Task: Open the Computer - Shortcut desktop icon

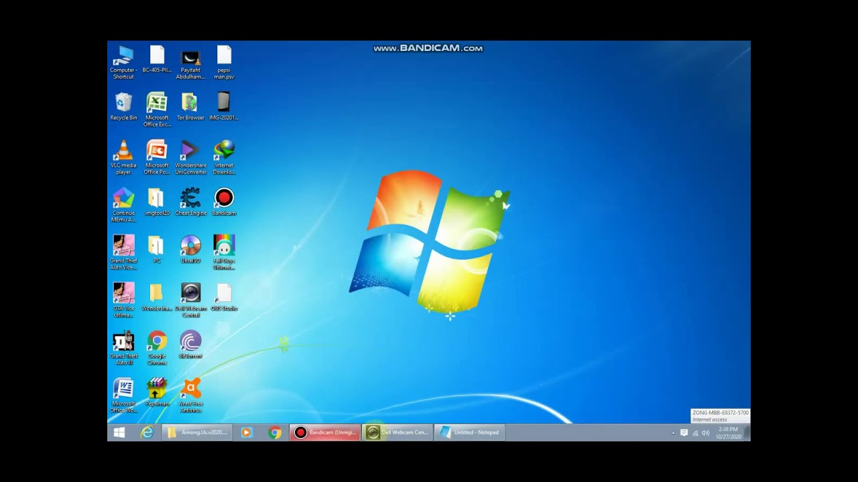Action: click(123, 63)
